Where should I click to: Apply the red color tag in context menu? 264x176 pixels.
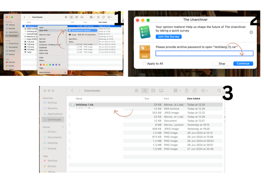click(x=40, y=64)
